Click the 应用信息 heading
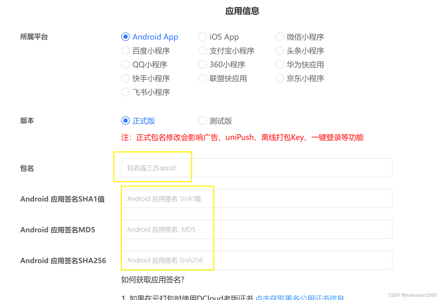Screen dimensions: 441x300 click(242, 11)
